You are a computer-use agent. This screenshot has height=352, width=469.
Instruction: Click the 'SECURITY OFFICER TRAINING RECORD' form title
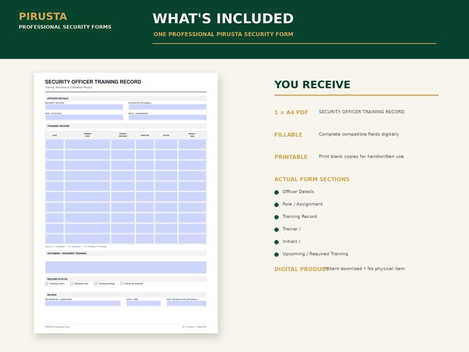[93, 82]
